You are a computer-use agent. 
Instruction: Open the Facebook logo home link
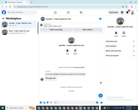(4, 12)
